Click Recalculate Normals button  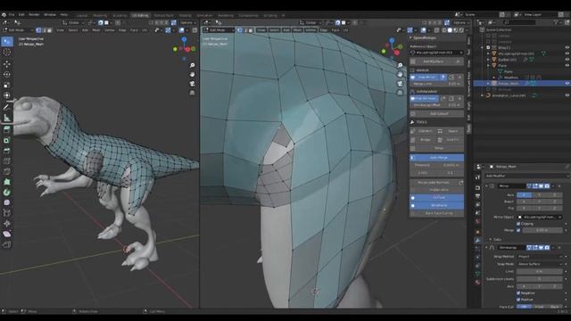tap(434, 182)
